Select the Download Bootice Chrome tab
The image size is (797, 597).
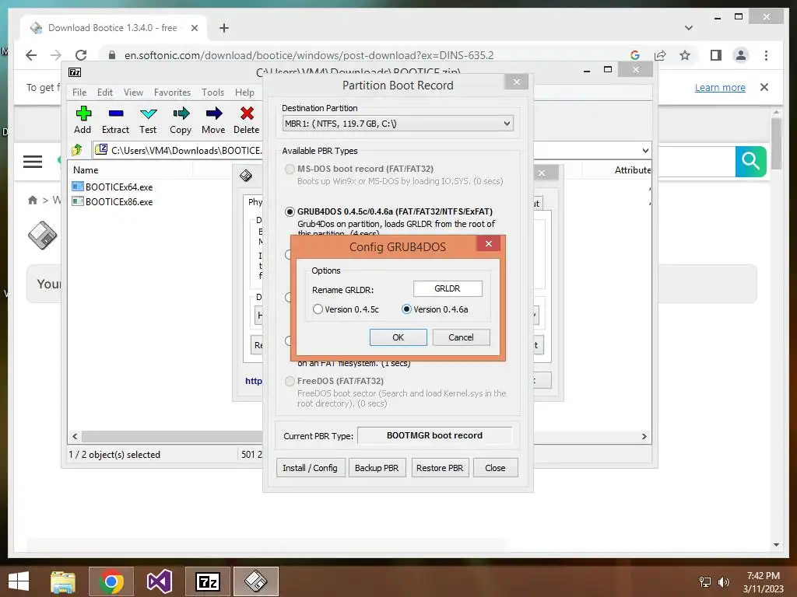click(114, 28)
